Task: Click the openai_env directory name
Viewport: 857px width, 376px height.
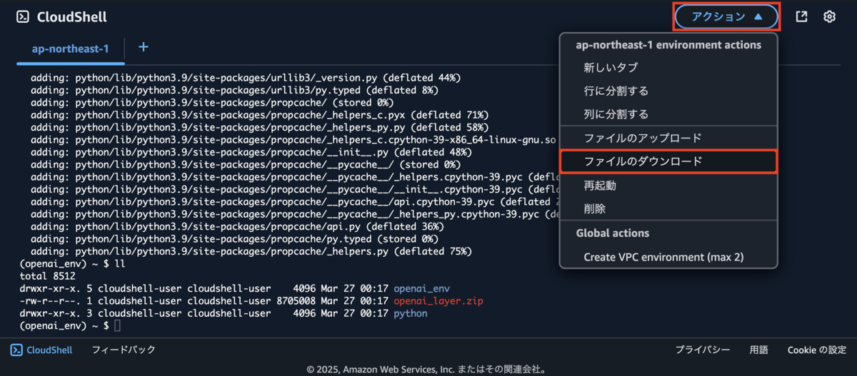Action: pos(422,288)
